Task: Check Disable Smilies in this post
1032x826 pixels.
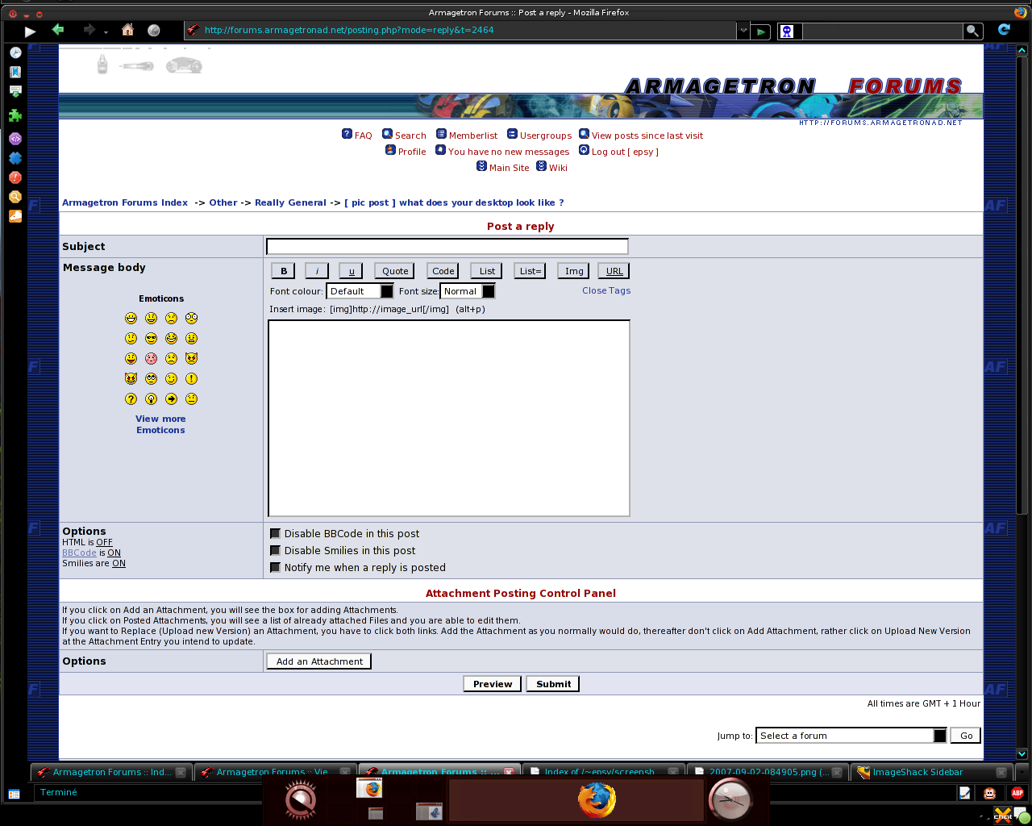Action: [x=275, y=551]
